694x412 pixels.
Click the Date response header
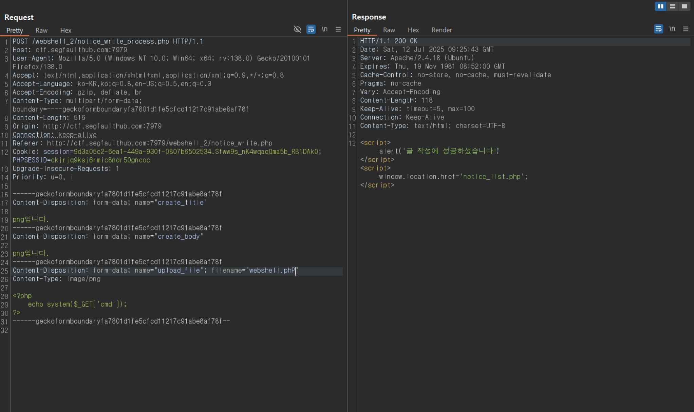click(427, 50)
